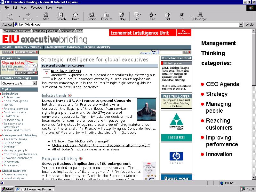
Task: Click the page icon in the address bar
Action: (16, 25)
